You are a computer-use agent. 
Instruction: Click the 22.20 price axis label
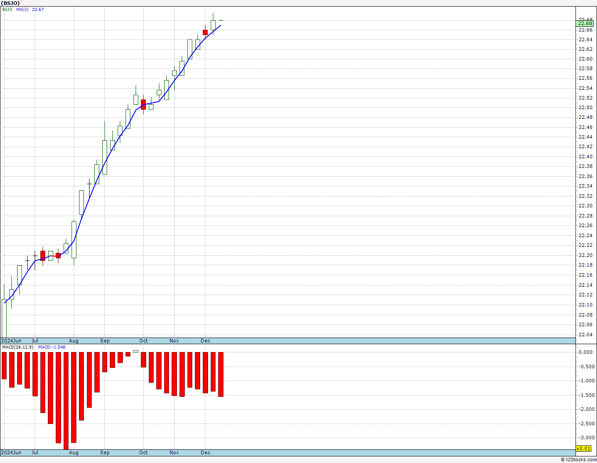(x=585, y=255)
